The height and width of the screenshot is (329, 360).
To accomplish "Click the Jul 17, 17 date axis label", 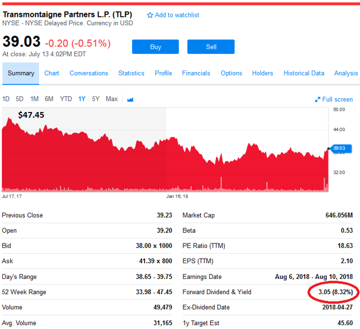I will [x=12, y=196].
